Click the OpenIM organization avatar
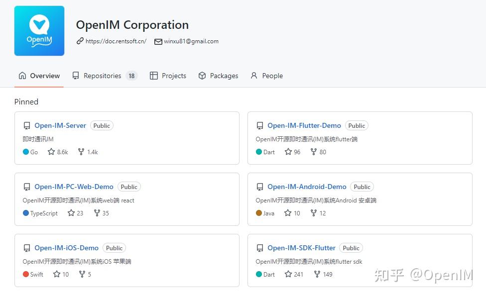The height and width of the screenshot is (297, 486). coord(39,30)
